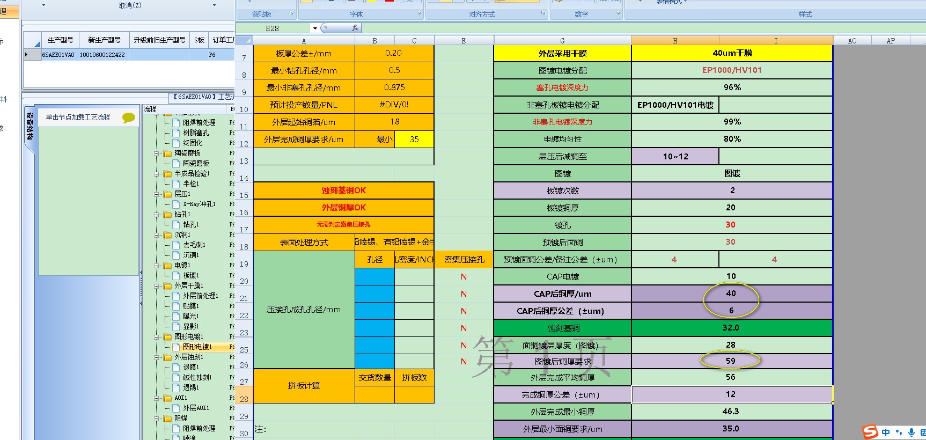The width and height of the screenshot is (926, 440).
Task: Select the 显影1 tree item
Action: click(x=191, y=326)
